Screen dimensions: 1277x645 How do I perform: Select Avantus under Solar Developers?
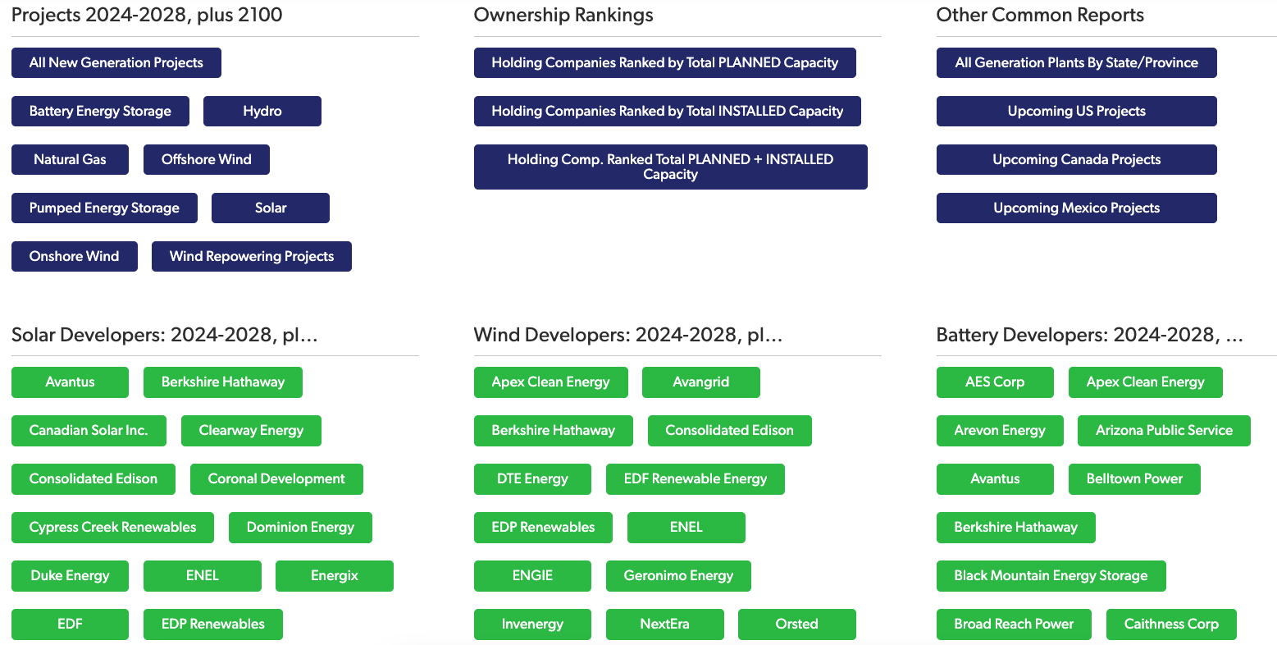pyautogui.click(x=70, y=382)
